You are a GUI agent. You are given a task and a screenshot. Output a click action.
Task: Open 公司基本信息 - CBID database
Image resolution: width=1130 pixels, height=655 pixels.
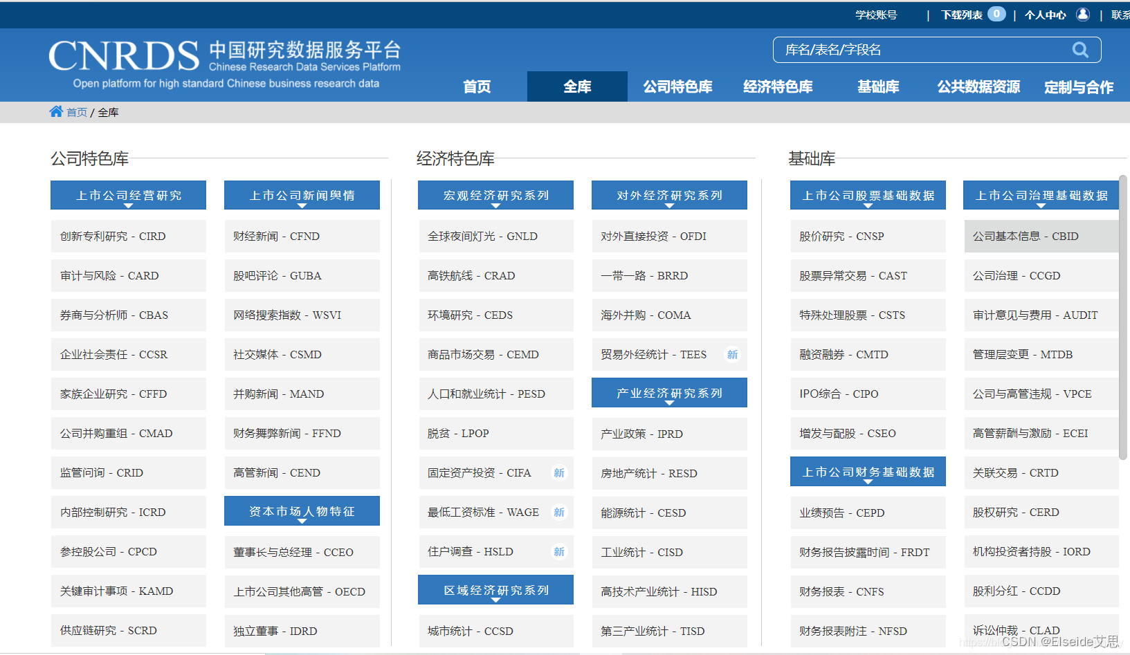tap(1041, 236)
